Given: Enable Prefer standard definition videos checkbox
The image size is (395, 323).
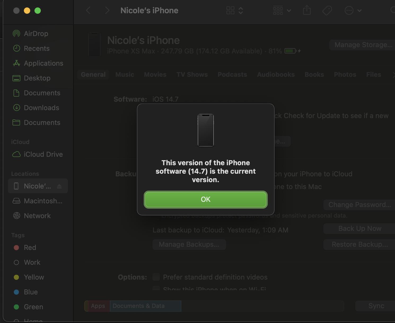Looking at the screenshot, I should point(156,277).
